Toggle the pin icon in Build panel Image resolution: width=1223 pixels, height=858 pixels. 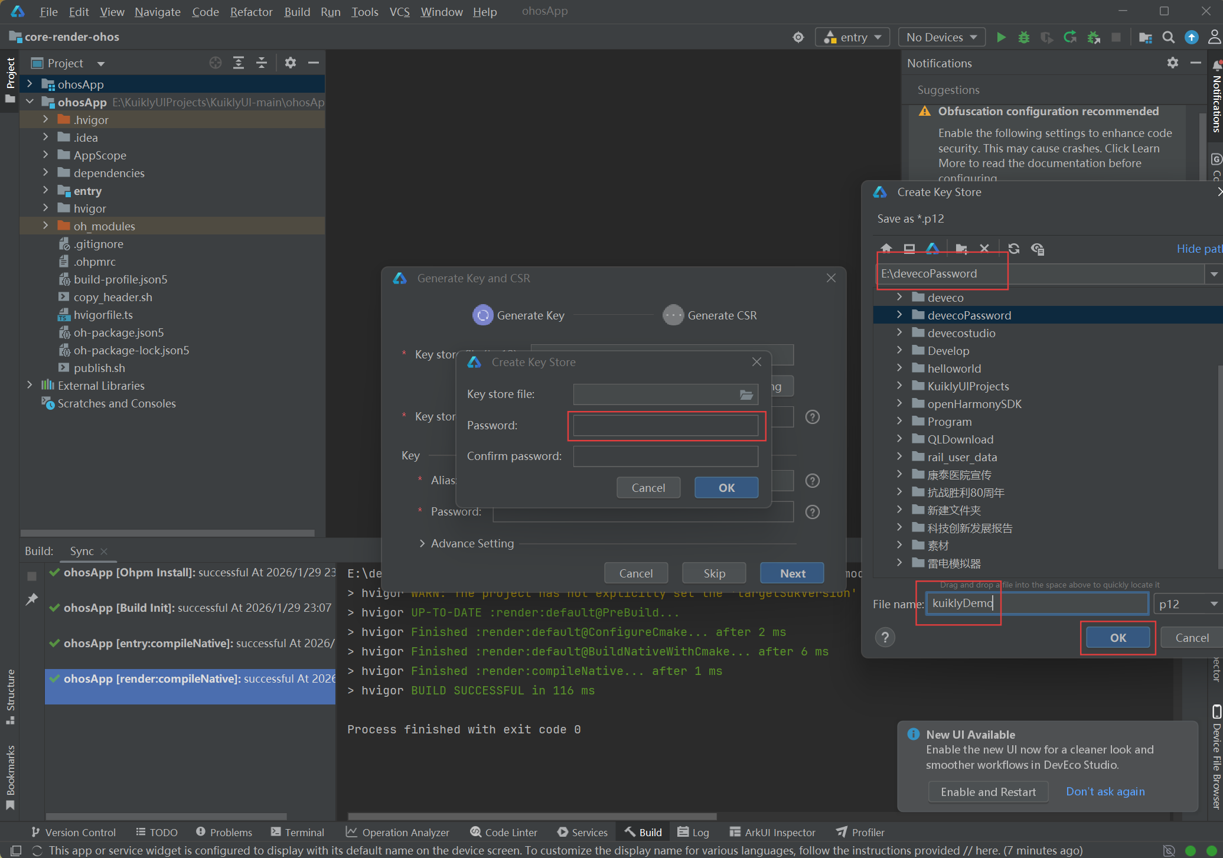click(32, 599)
